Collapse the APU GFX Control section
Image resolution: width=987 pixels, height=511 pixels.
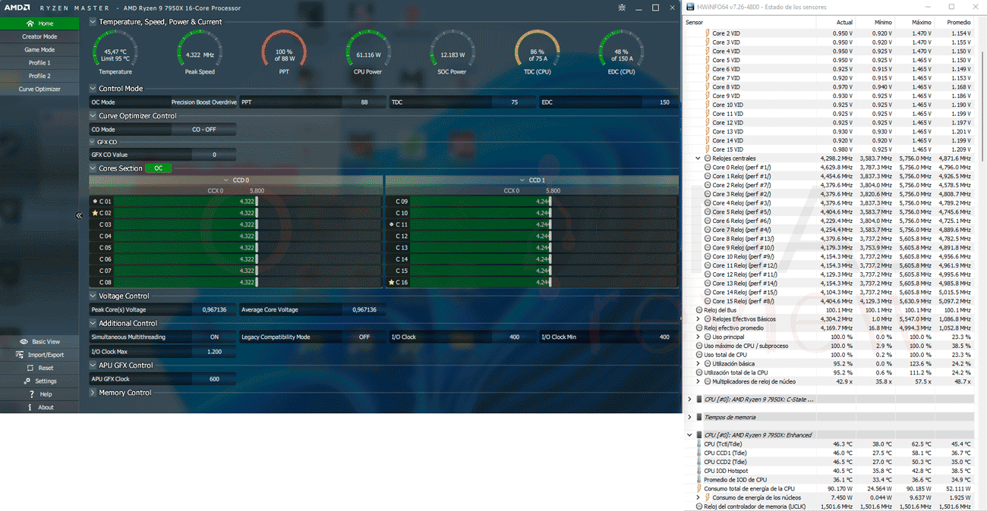coord(93,365)
